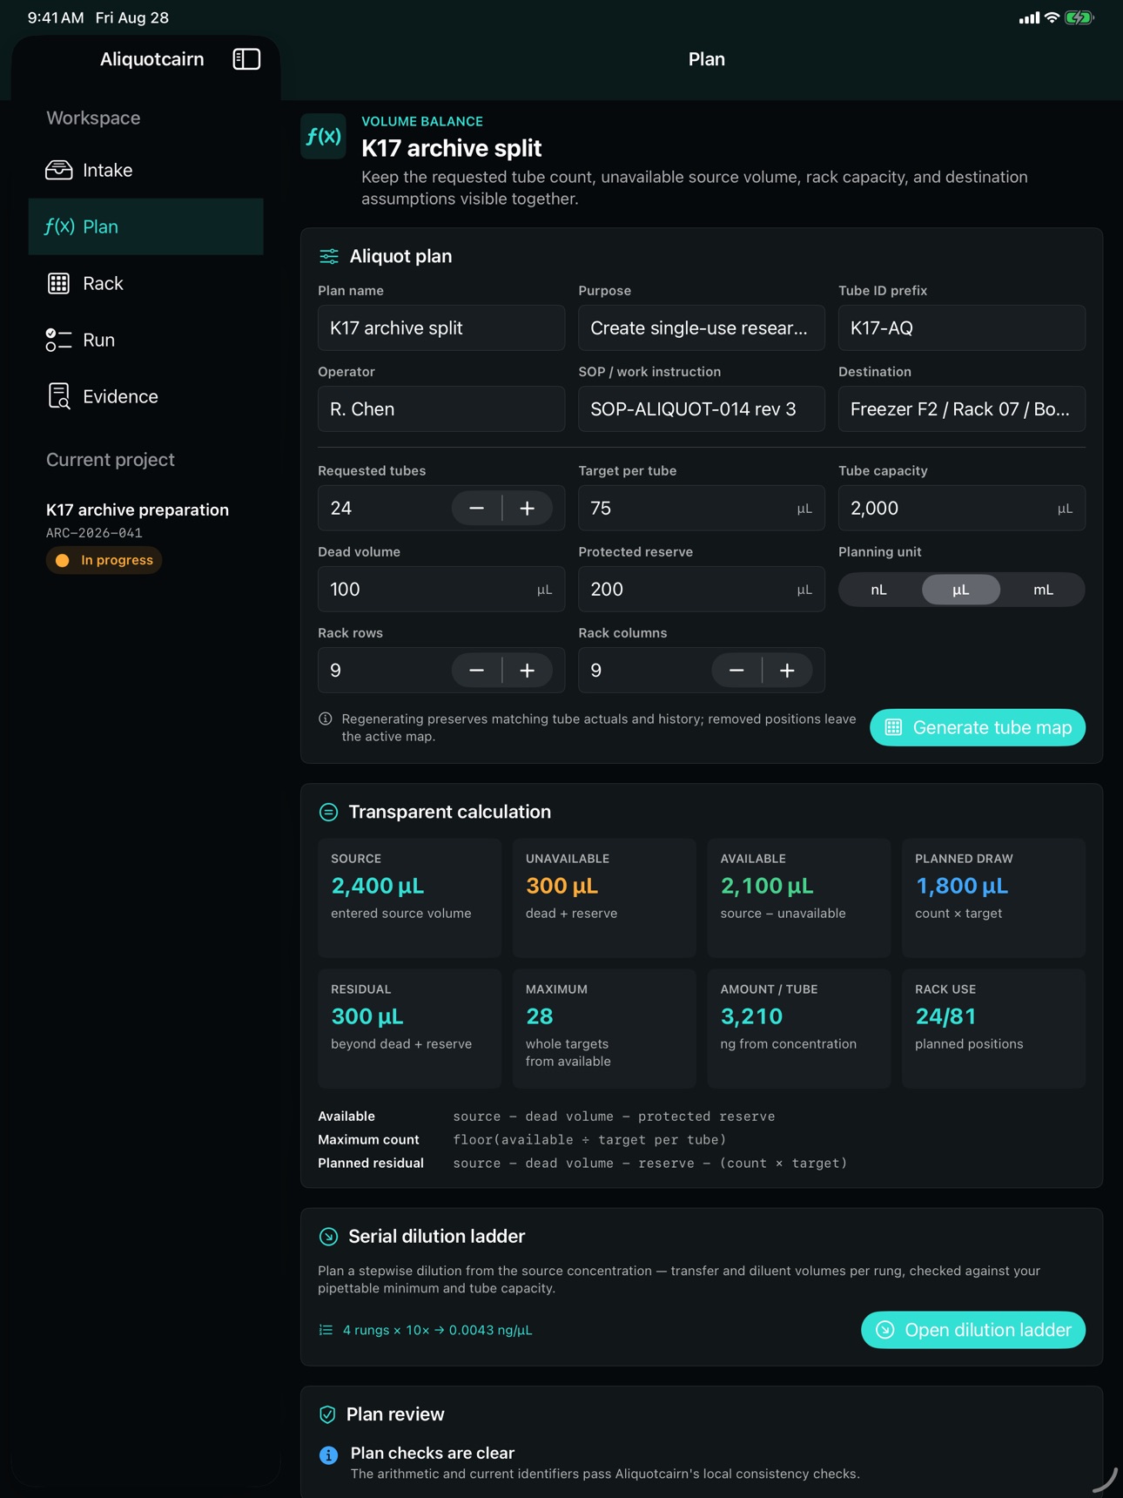Viewport: 1123px width, 1498px height.
Task: Edit the Tube capacity value
Action: pyautogui.click(x=962, y=508)
